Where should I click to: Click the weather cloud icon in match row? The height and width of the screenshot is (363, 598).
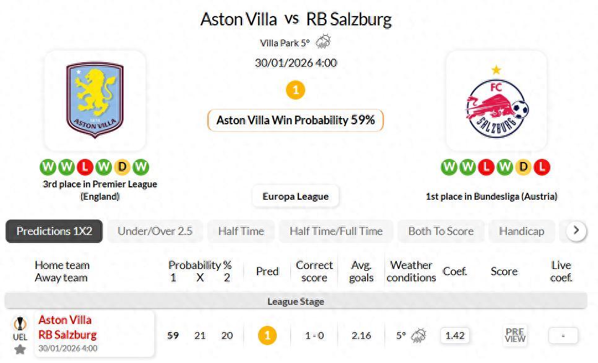pos(419,336)
